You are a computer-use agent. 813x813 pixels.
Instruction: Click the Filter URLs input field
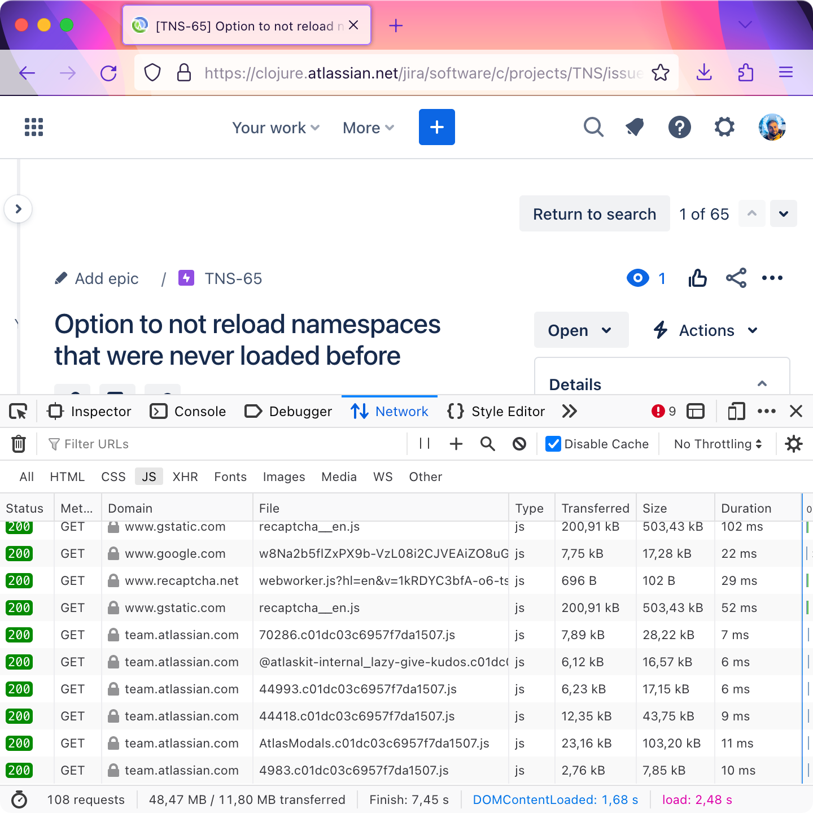(226, 444)
